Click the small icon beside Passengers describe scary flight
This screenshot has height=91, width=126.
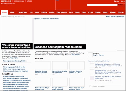26,61
